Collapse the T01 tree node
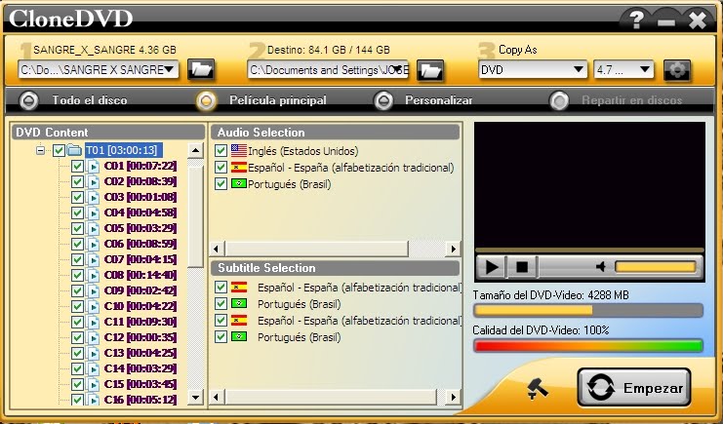The image size is (723, 424). pos(41,150)
